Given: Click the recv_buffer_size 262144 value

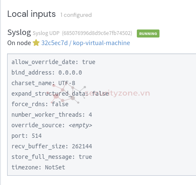Looking at the screenshot, I should coord(82,146).
